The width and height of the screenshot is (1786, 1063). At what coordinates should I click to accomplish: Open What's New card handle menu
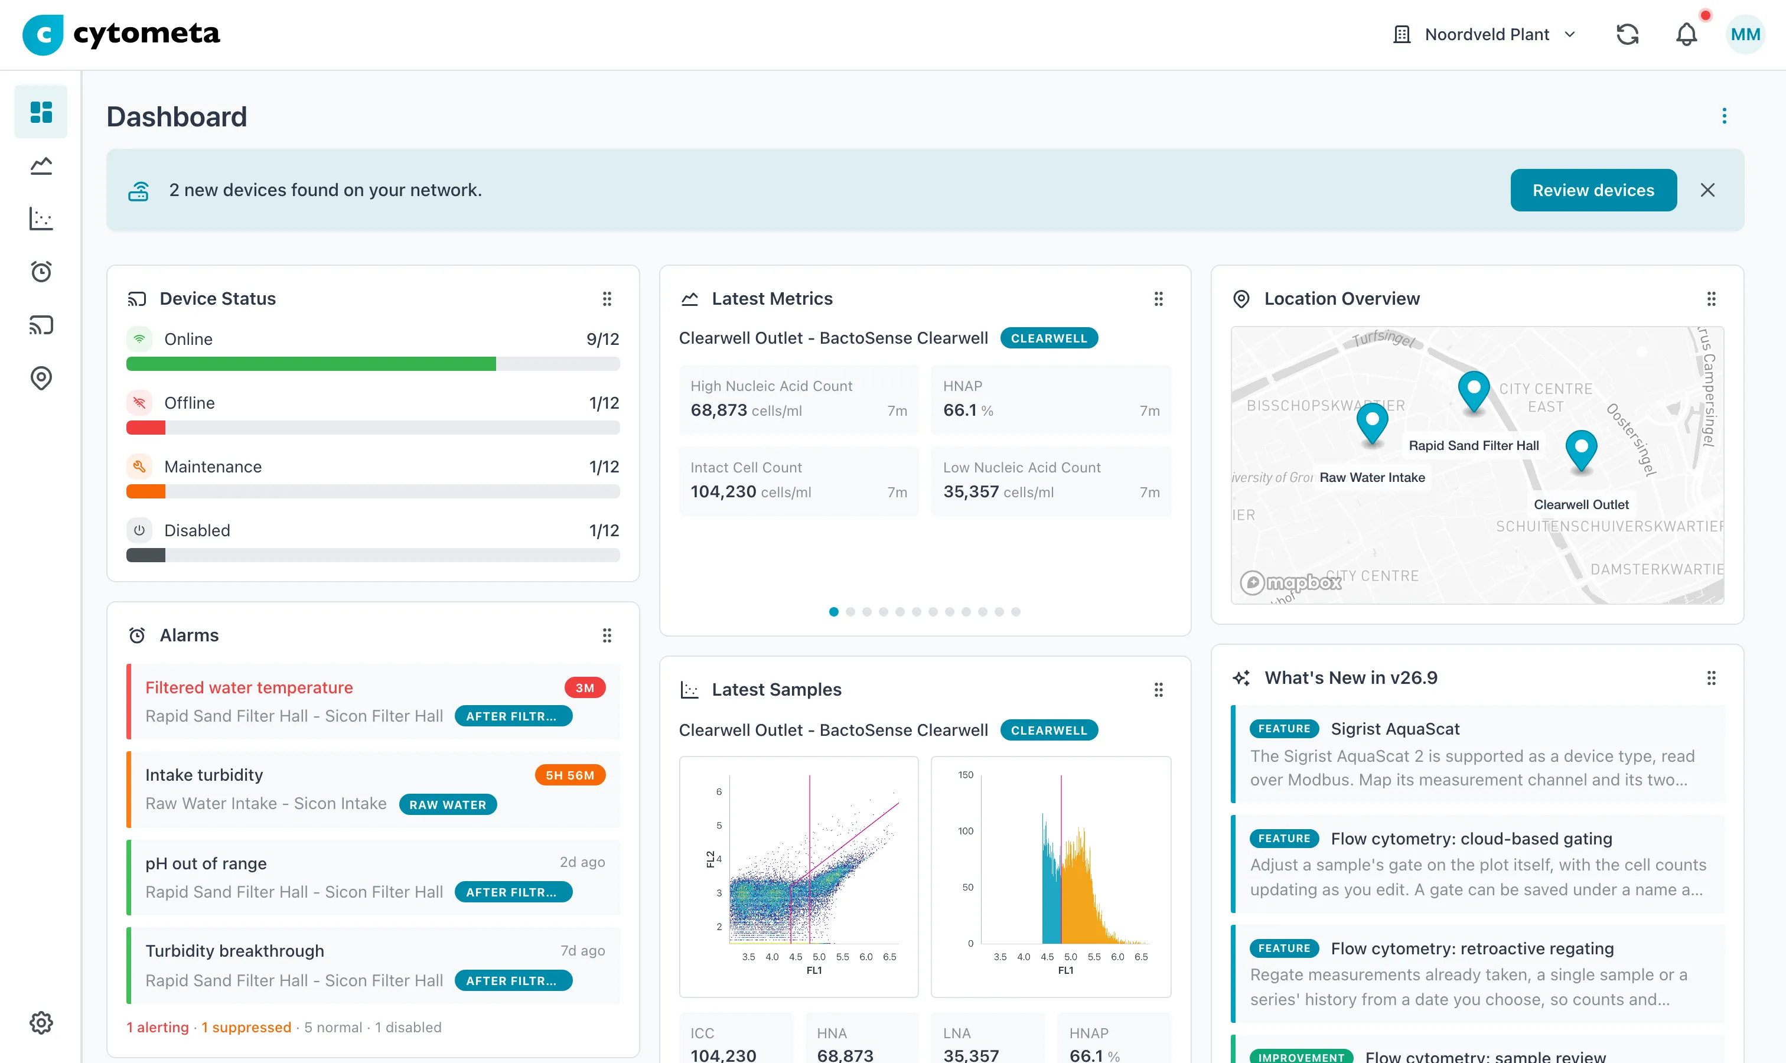pos(1711,677)
